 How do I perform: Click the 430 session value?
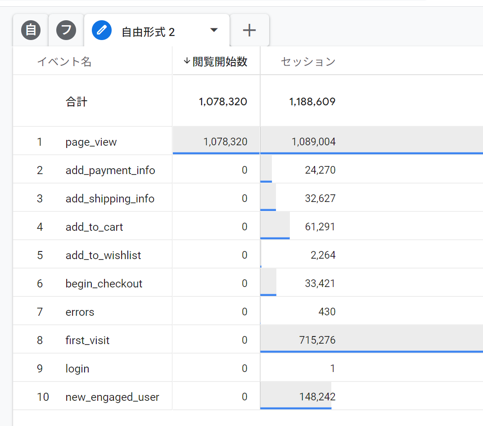(x=327, y=311)
